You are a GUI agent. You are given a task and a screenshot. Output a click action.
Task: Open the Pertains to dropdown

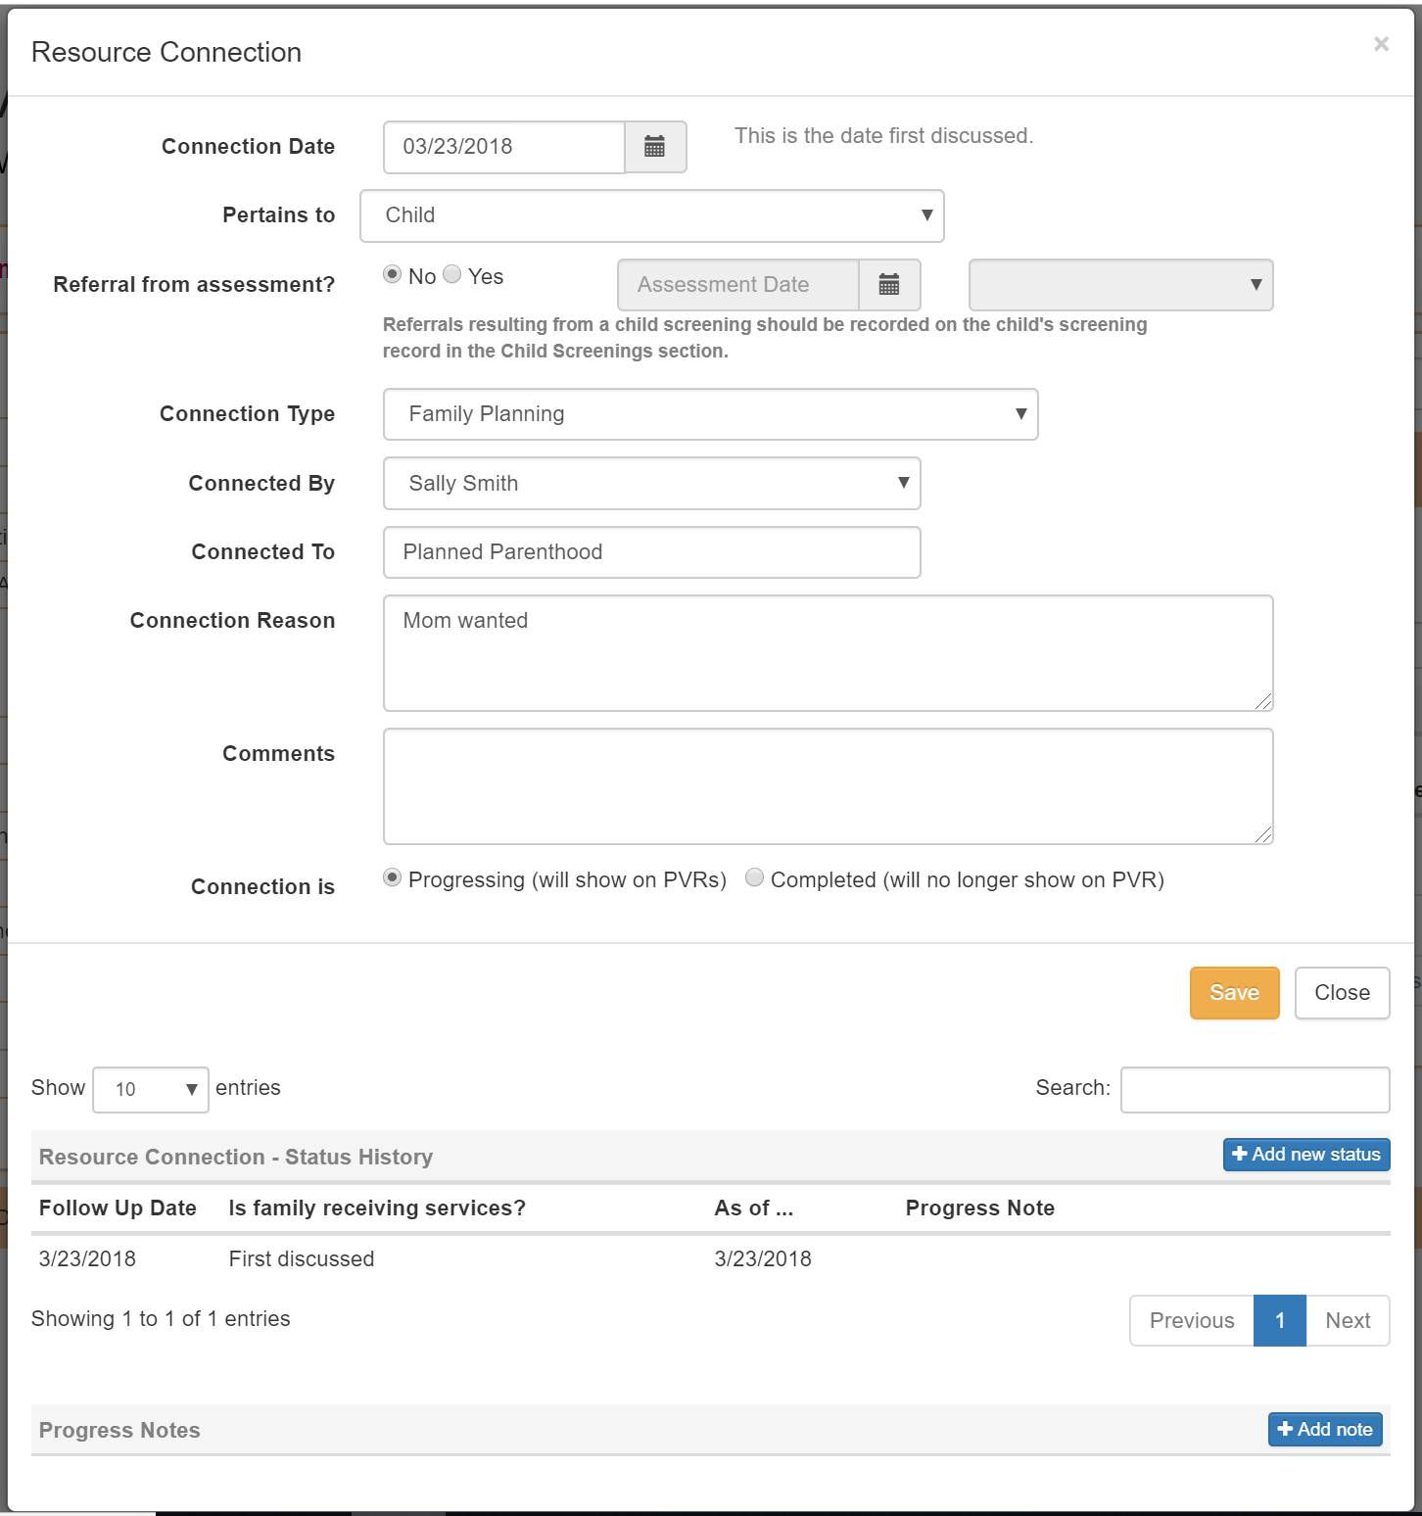[652, 215]
